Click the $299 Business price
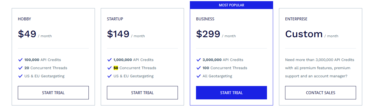Screen dimensions: 366x111 pos(208,34)
